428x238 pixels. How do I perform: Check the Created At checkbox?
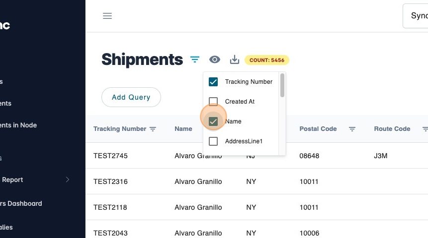pos(213,102)
